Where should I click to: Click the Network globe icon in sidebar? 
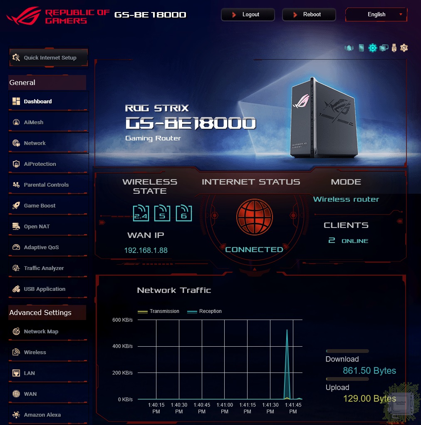(x=16, y=143)
